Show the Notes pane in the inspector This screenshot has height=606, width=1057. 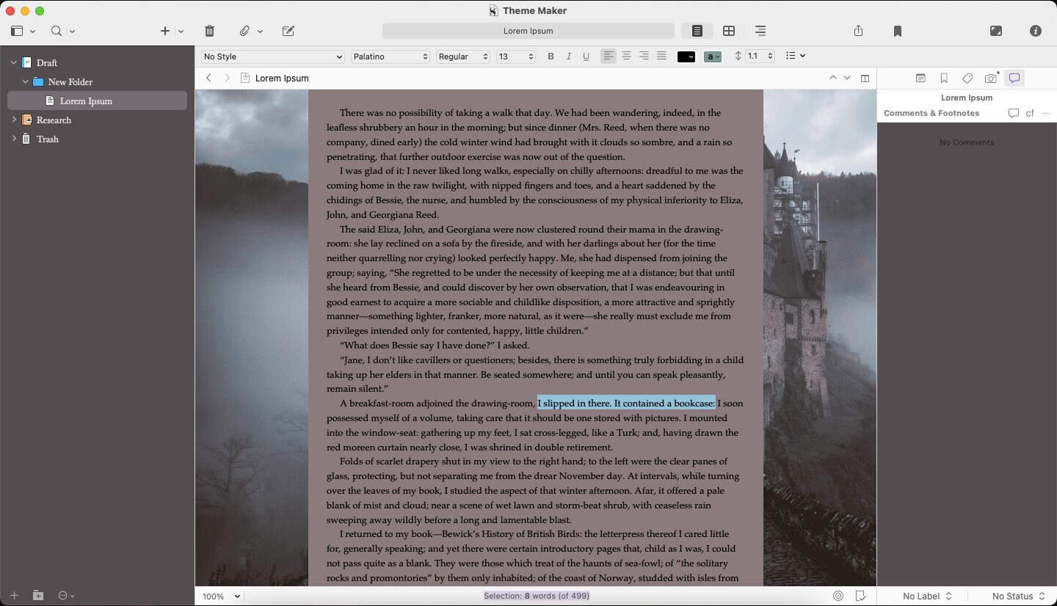[x=920, y=78]
